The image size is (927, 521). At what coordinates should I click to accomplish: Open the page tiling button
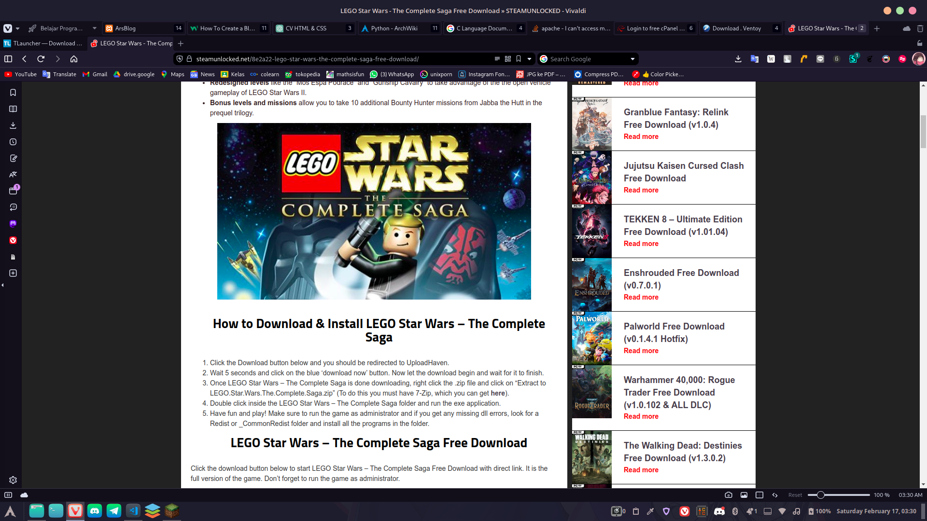[x=759, y=495]
